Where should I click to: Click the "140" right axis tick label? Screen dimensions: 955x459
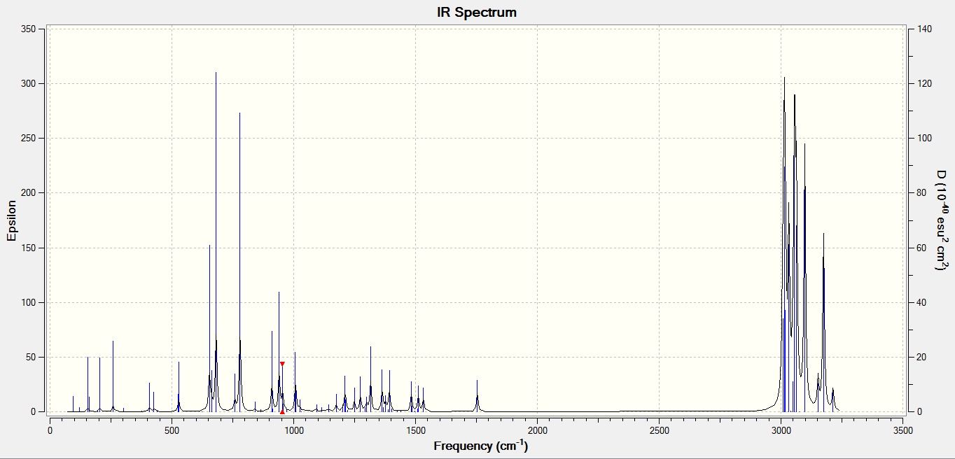click(923, 29)
